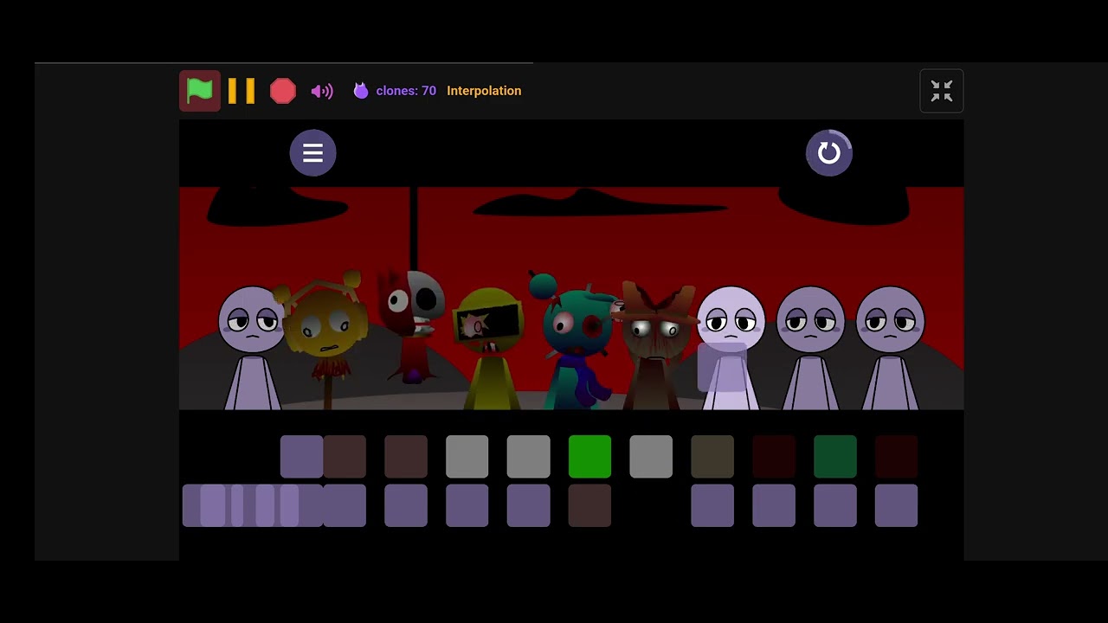Pick the dark green sound tile
The image size is (1108, 623).
click(835, 457)
